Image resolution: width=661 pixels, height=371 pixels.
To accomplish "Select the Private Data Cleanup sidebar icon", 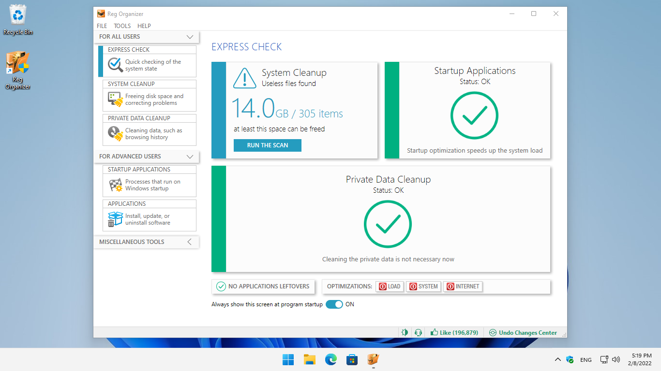I will click(x=115, y=133).
